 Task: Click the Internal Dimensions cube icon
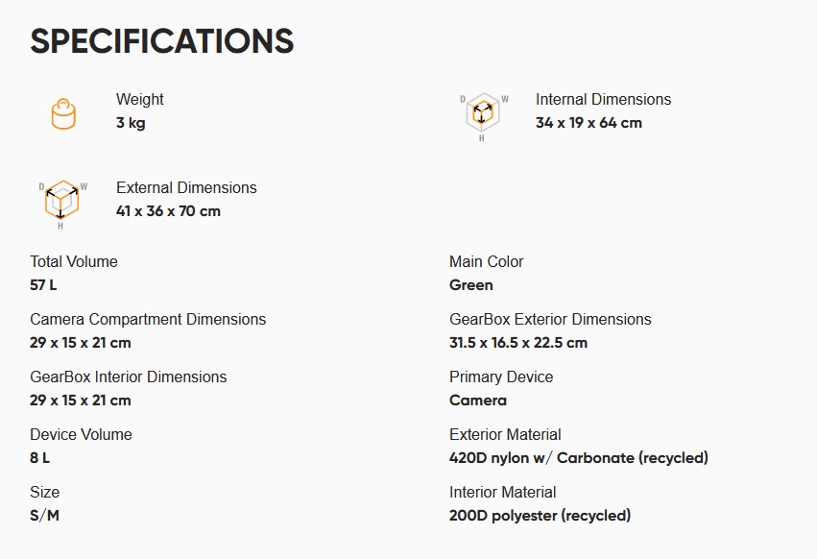[x=484, y=116]
